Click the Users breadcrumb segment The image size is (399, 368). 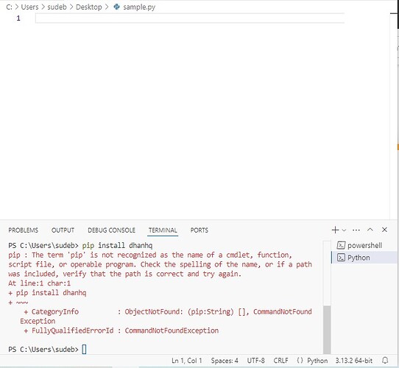tap(29, 7)
